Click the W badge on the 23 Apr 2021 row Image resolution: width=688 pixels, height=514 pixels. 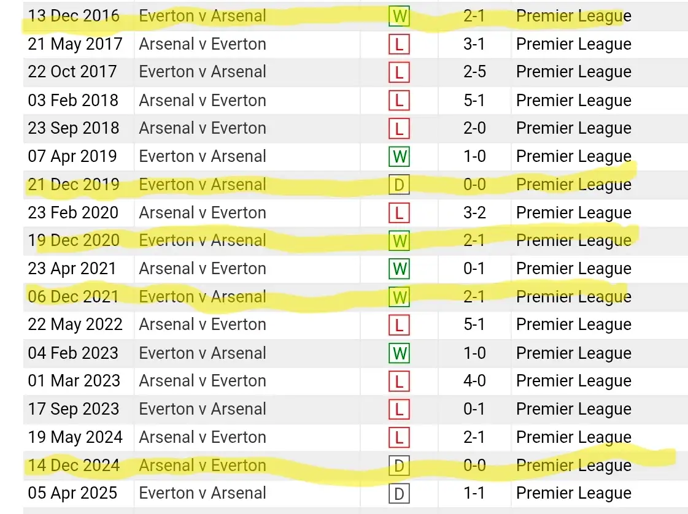click(x=399, y=269)
